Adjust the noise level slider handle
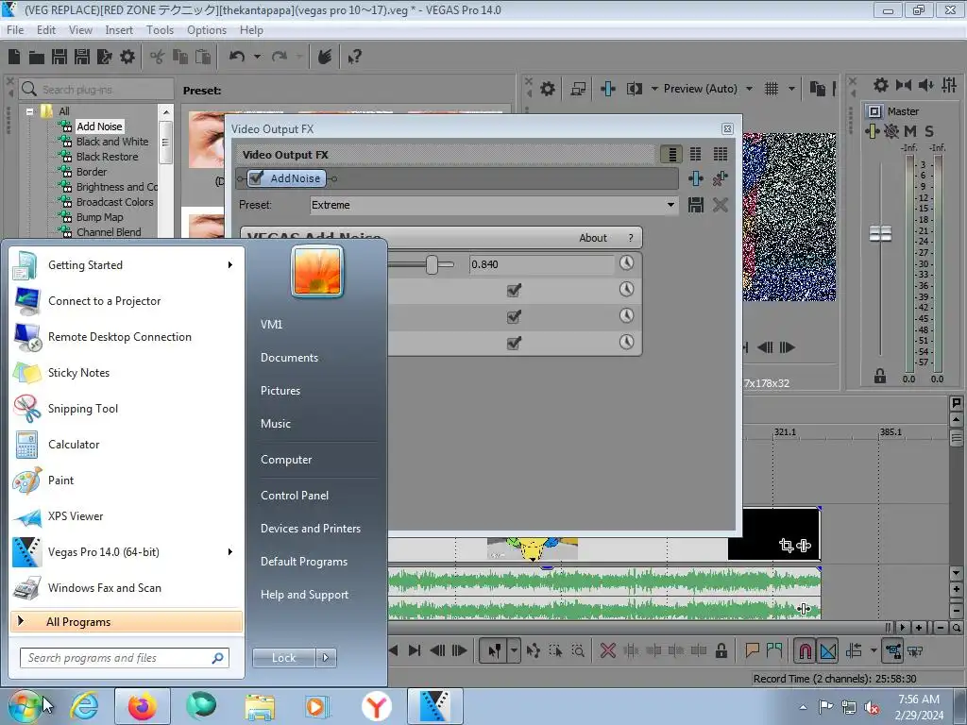The height and width of the screenshot is (725, 967). pos(432,264)
